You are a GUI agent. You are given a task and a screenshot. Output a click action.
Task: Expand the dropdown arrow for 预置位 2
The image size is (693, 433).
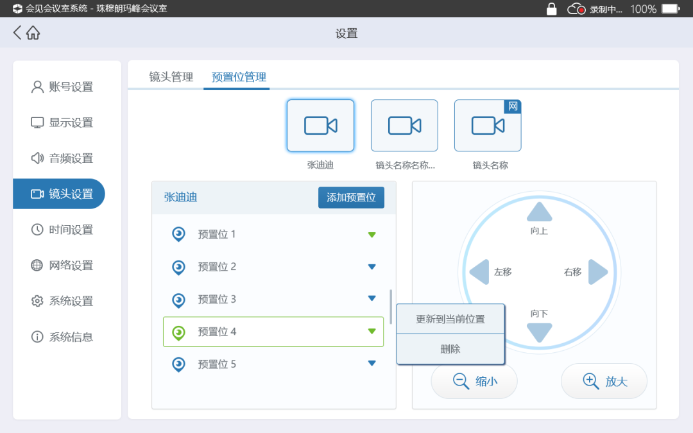click(x=372, y=267)
